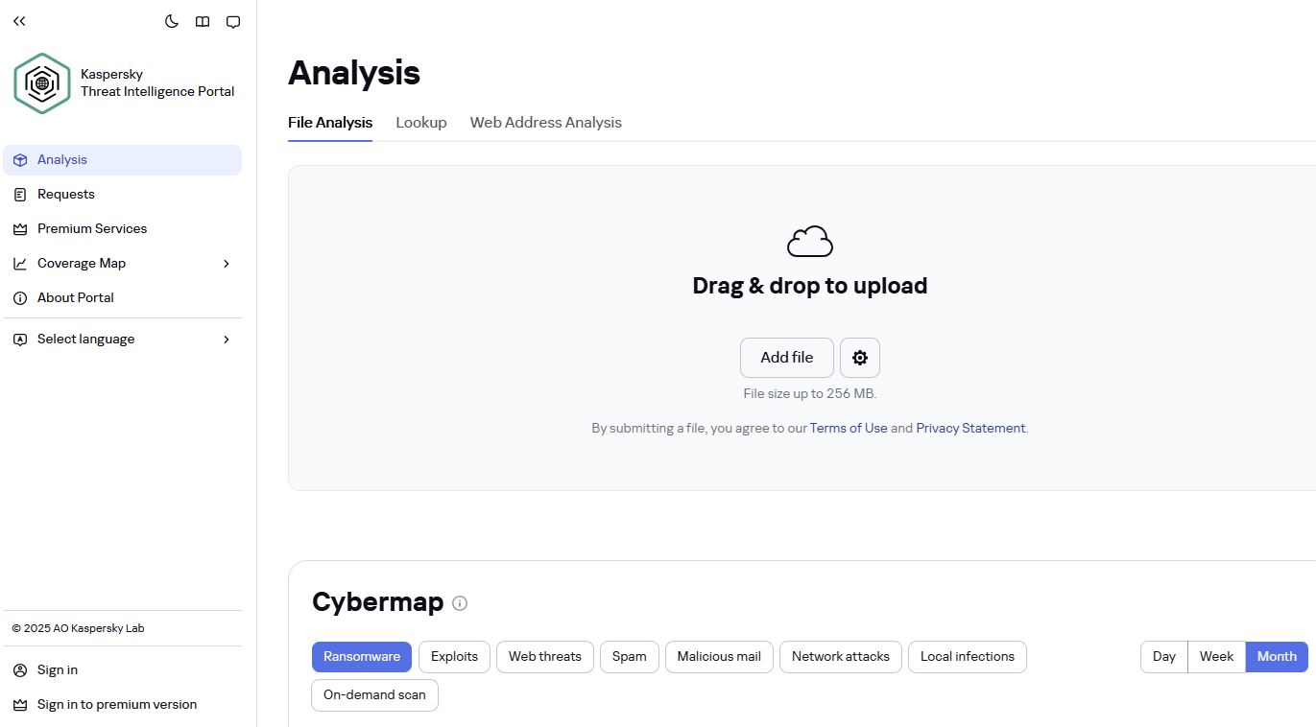
Task: Switch to Web Address Analysis tab
Action: pos(545,122)
